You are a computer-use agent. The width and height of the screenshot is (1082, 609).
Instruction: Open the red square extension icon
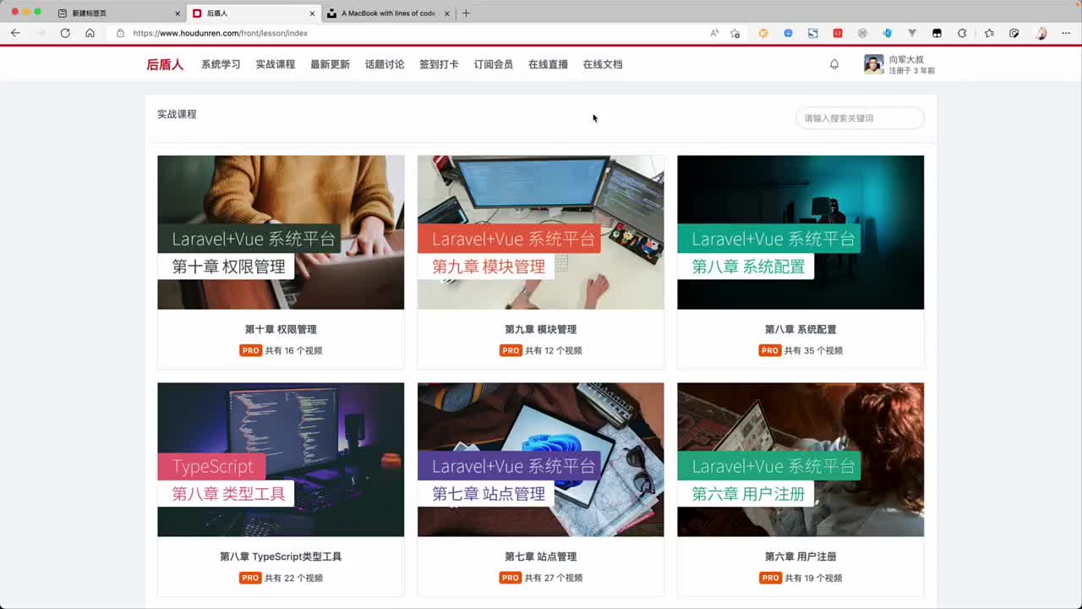(x=838, y=33)
